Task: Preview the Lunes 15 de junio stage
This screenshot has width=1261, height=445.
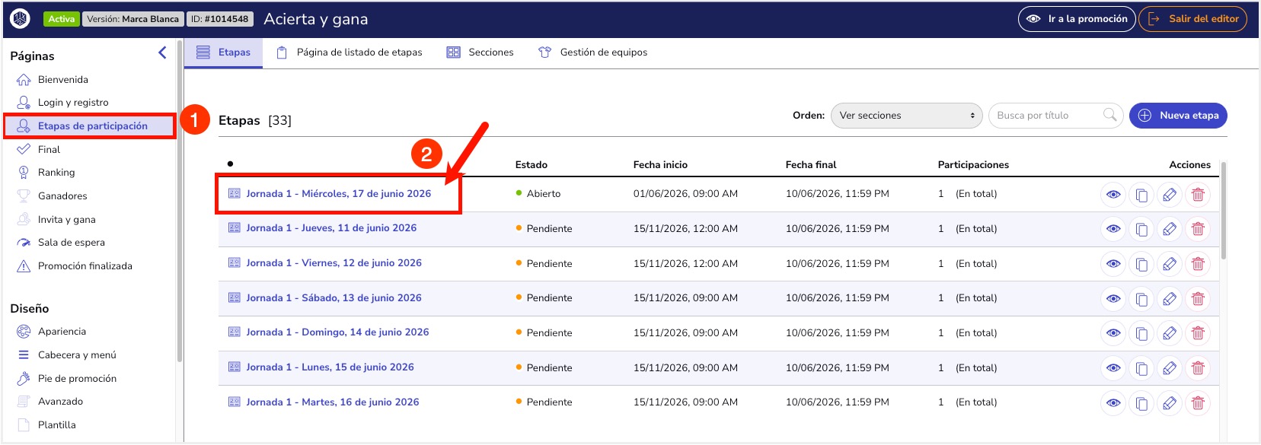Action: pyautogui.click(x=1113, y=368)
